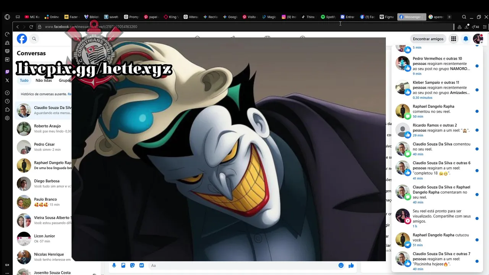Select the Tudo conversations filter
The height and width of the screenshot is (275, 489).
click(x=24, y=80)
